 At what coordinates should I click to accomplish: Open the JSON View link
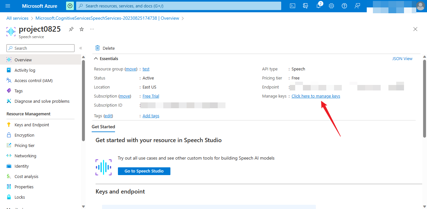coord(402,58)
